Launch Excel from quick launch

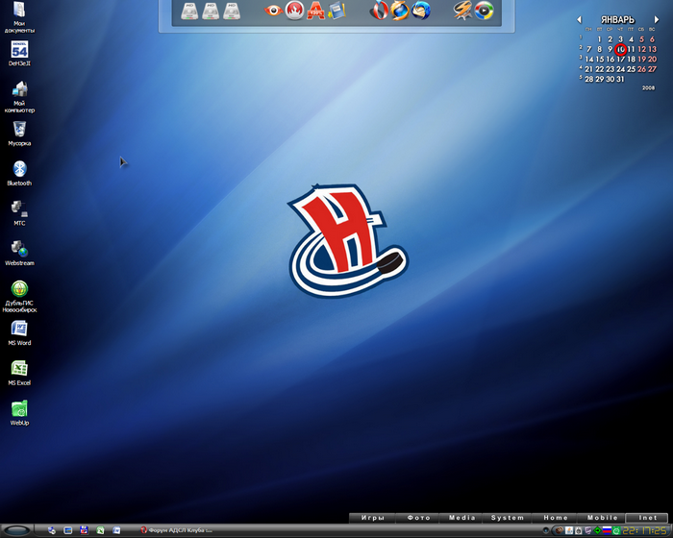[100, 530]
